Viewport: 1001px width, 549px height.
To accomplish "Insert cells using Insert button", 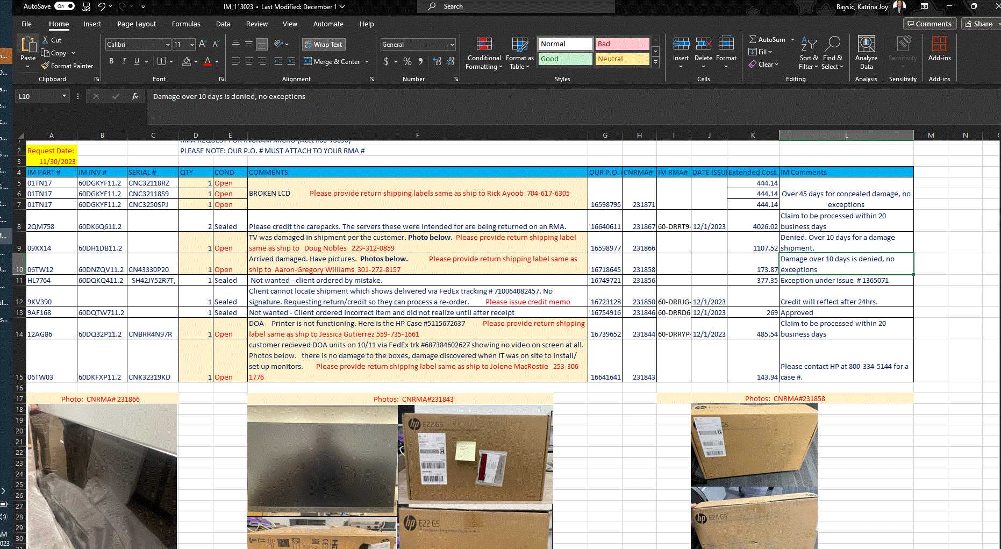I will [x=681, y=53].
